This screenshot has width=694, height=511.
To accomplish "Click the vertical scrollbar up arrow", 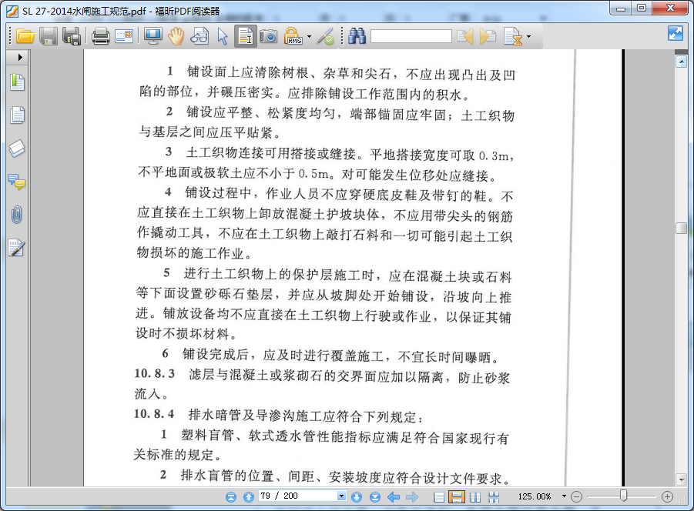I will click(681, 62).
